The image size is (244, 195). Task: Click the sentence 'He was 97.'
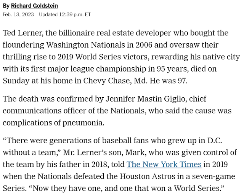click(x=169, y=81)
